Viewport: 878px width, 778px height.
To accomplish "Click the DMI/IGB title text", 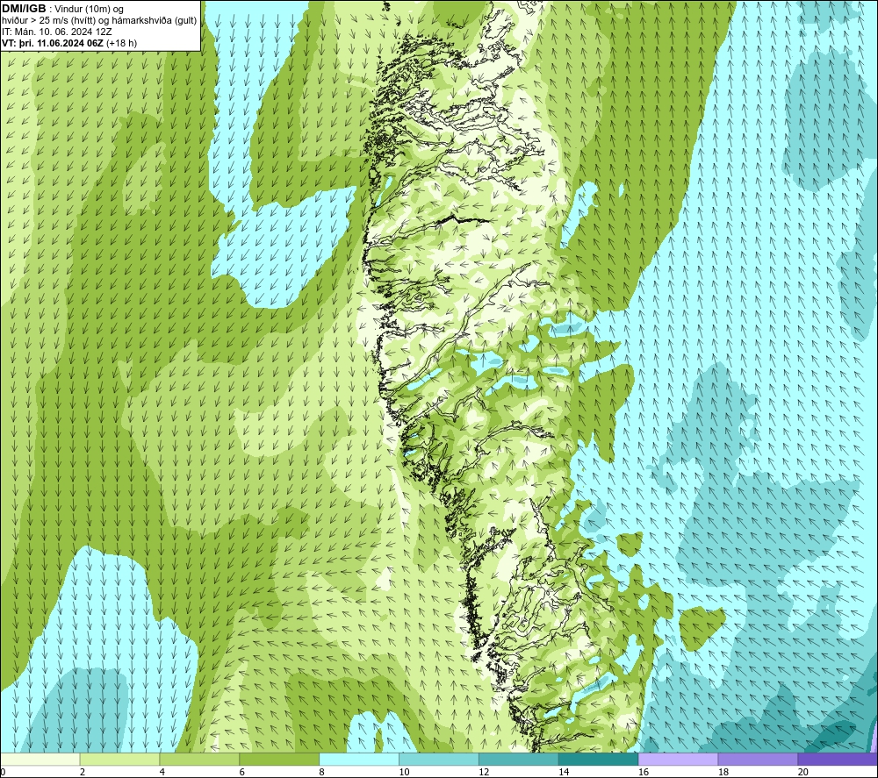I will 24,9.
